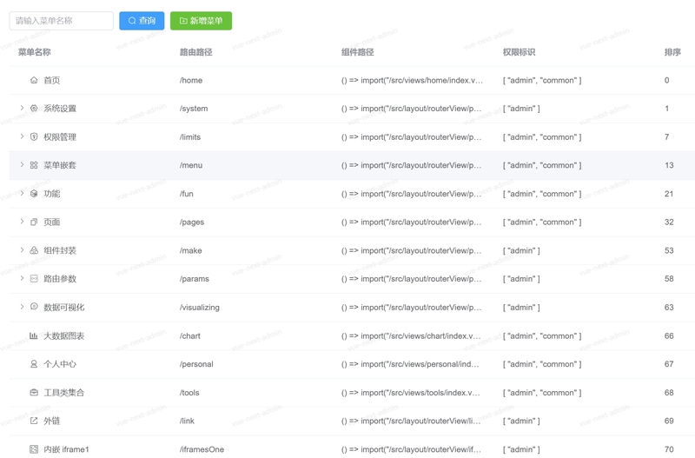Select the 个人中心 menu name
This screenshot has width=695, height=458.
pos(60,364)
